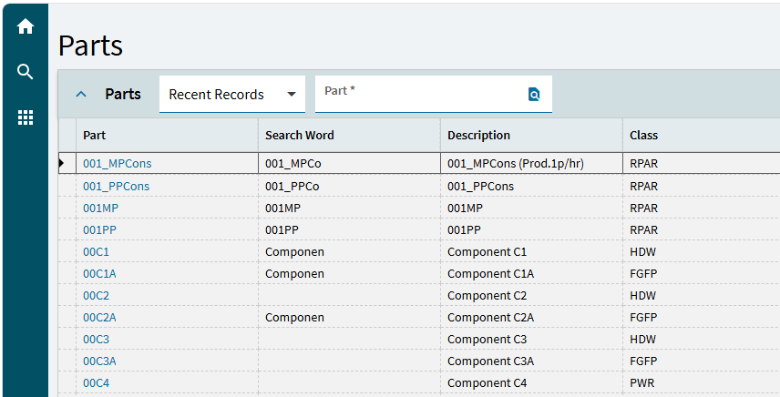Image resolution: width=780 pixels, height=397 pixels.
Task: Click the grid's top-left select-all corner cell
Action: click(x=67, y=135)
